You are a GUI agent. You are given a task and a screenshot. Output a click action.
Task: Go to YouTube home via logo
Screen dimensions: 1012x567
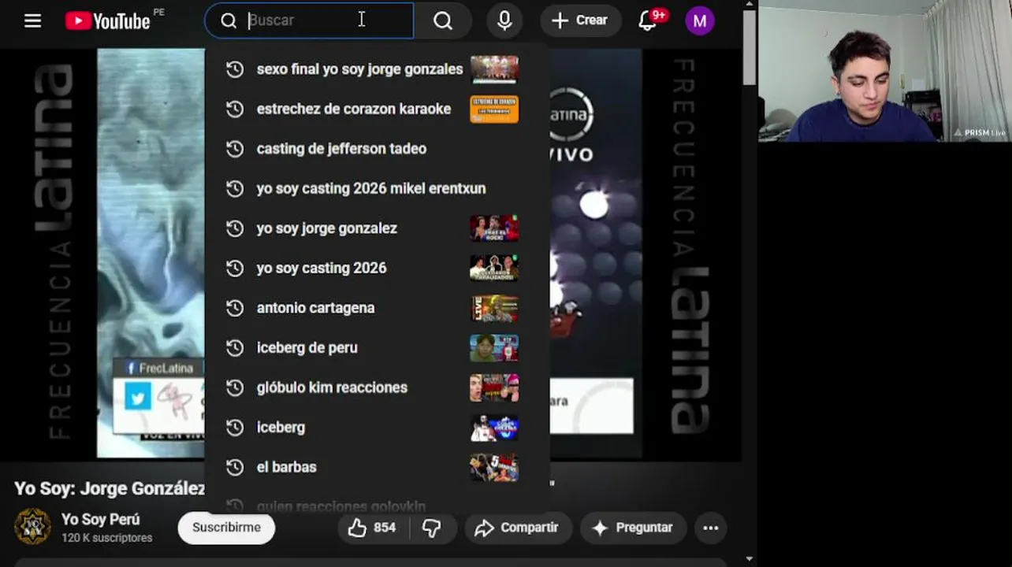click(108, 21)
